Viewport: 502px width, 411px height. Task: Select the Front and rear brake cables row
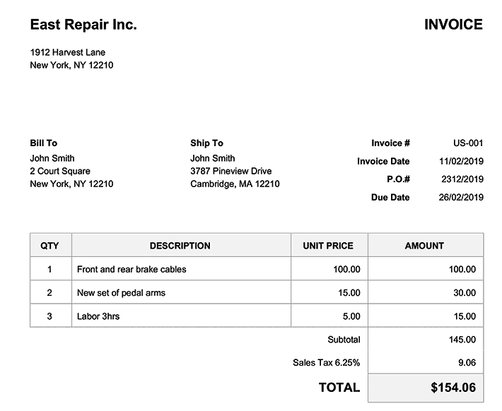click(132, 269)
